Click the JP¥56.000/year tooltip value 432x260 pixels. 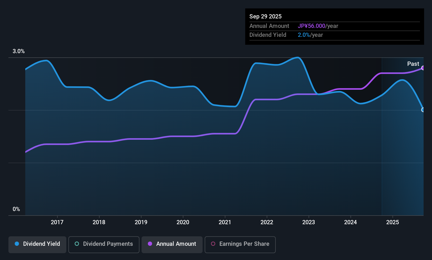point(318,26)
